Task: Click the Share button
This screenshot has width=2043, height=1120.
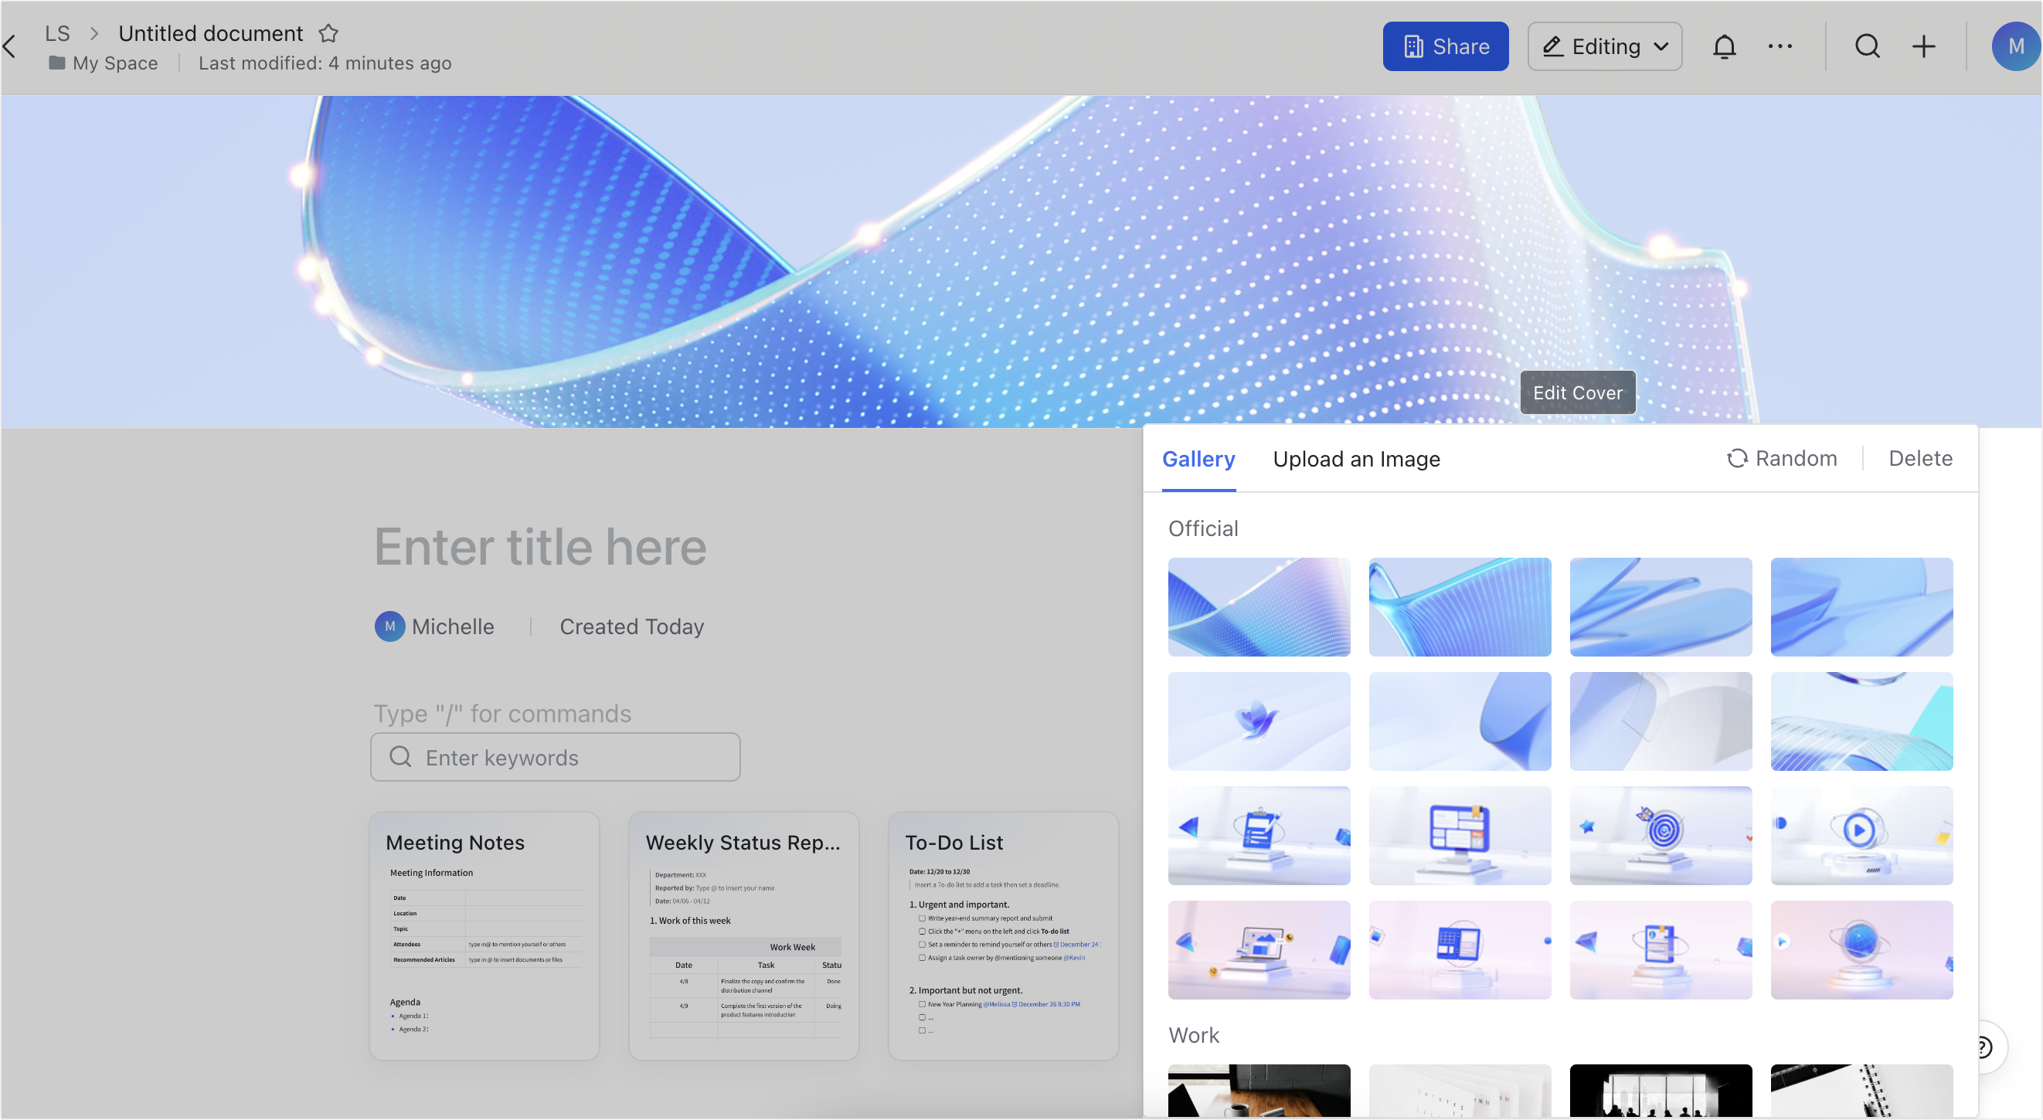Action: 1445,46
